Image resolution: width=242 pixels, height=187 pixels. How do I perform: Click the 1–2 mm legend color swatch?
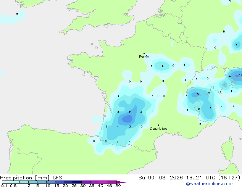pos(24,182)
